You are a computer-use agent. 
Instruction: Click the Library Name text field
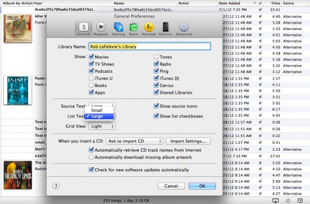(149, 47)
